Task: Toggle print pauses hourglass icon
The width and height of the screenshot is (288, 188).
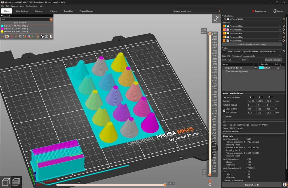Action: point(33,36)
